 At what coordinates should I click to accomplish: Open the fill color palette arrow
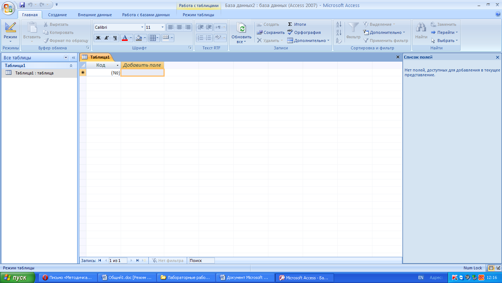pos(145,38)
